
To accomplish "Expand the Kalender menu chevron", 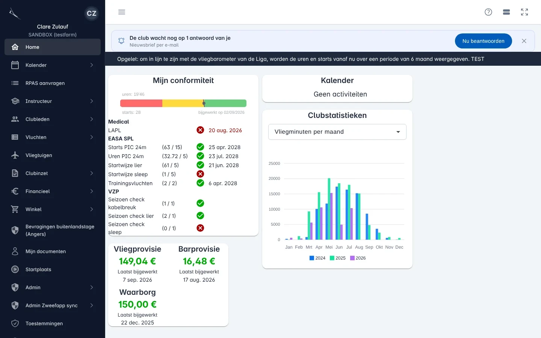I will [x=92, y=65].
